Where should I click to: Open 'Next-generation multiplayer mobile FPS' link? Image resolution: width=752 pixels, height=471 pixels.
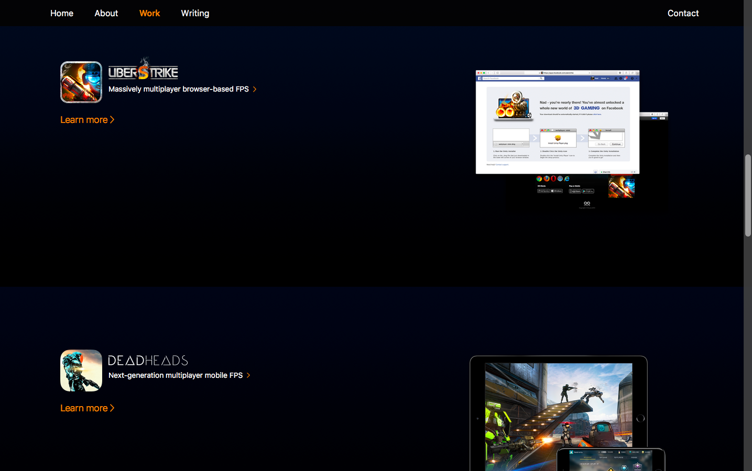[175, 375]
